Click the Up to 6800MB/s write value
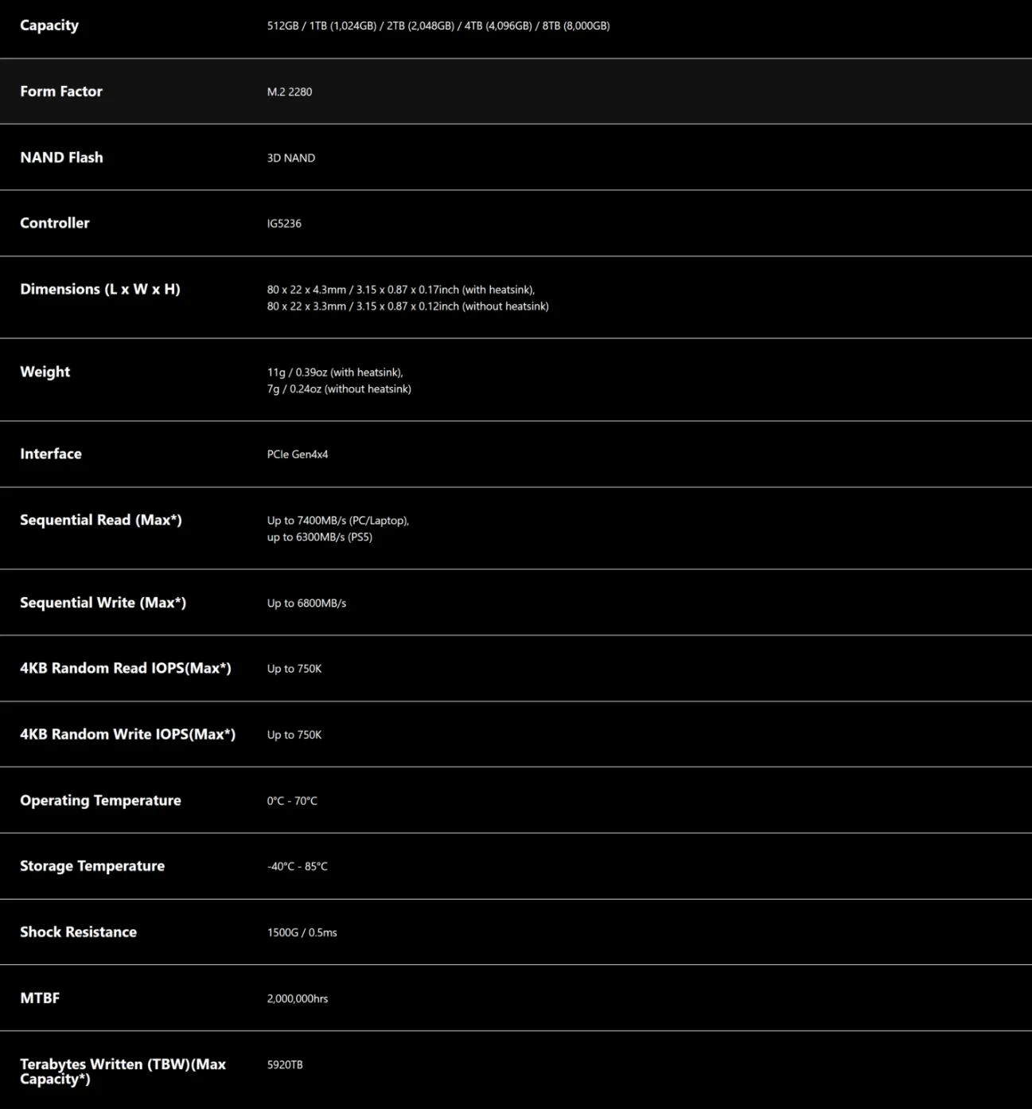Viewport: 1032px width, 1109px height. (306, 603)
